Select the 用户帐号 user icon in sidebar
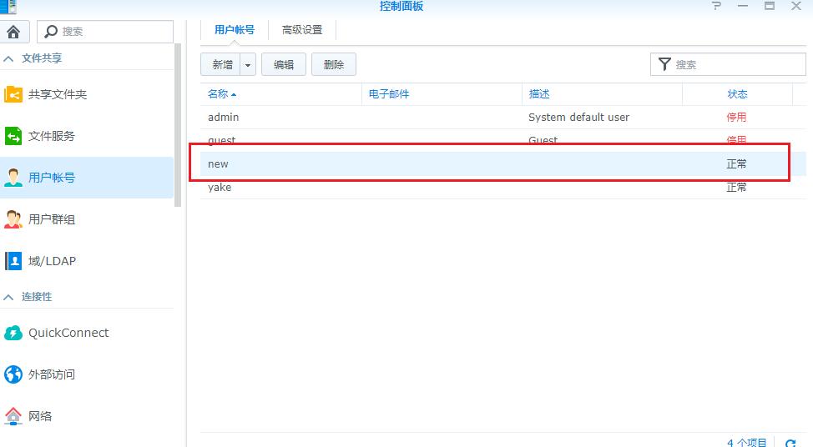Image resolution: width=813 pixels, height=447 pixels. [x=13, y=178]
